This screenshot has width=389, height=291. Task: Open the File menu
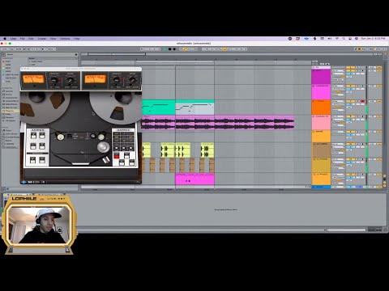click(x=22, y=39)
